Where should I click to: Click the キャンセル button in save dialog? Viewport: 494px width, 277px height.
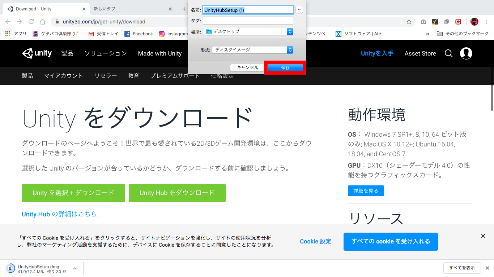point(247,68)
